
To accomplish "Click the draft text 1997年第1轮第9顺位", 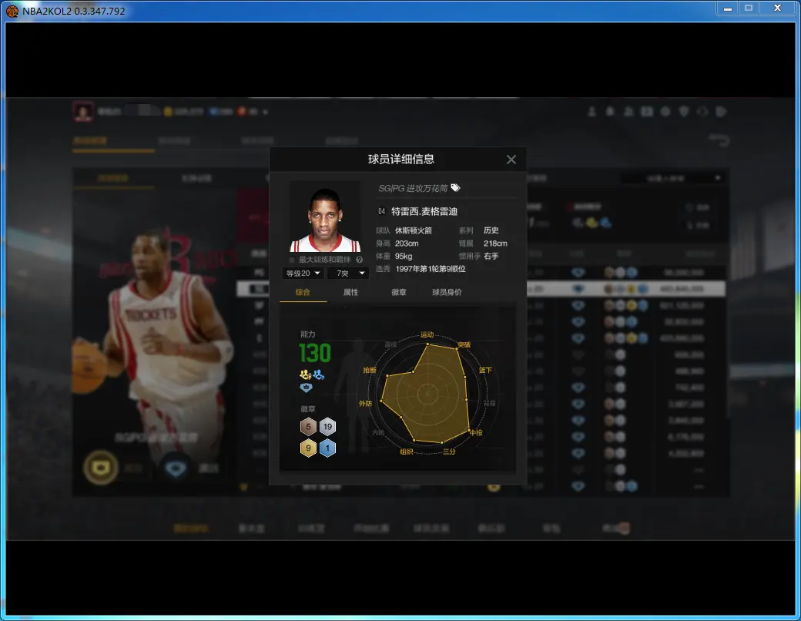I will [x=430, y=269].
